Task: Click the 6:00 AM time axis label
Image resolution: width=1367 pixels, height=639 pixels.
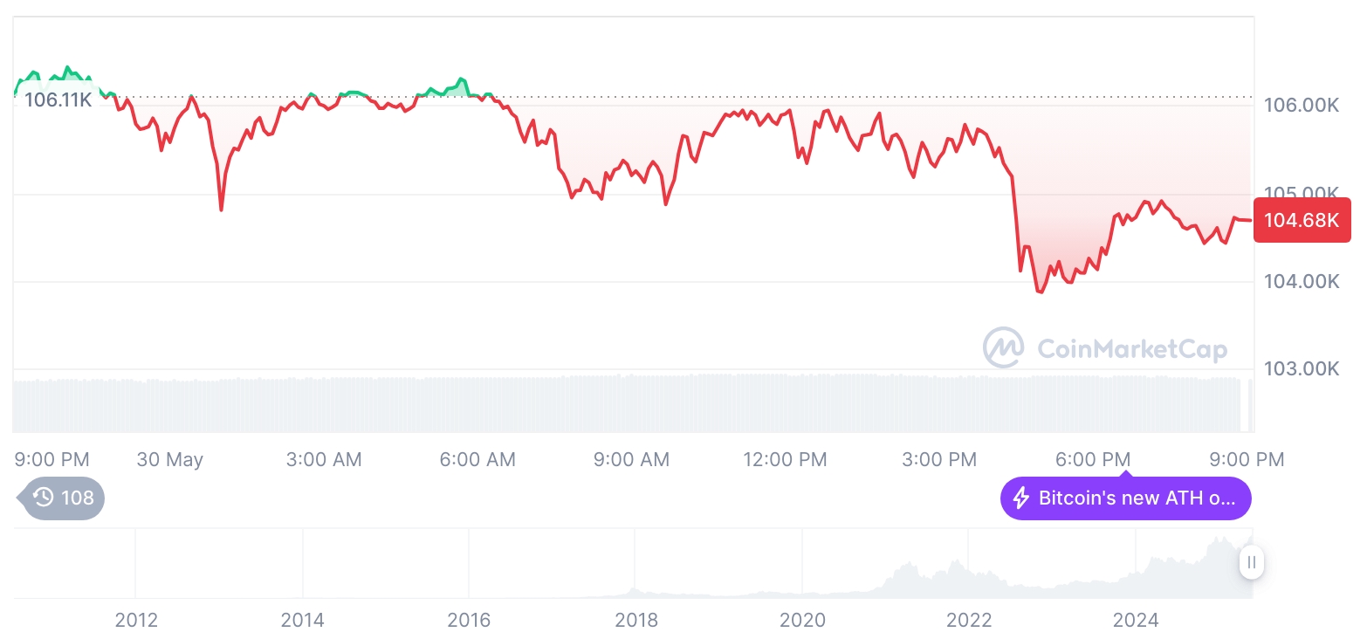Action: pos(477,459)
